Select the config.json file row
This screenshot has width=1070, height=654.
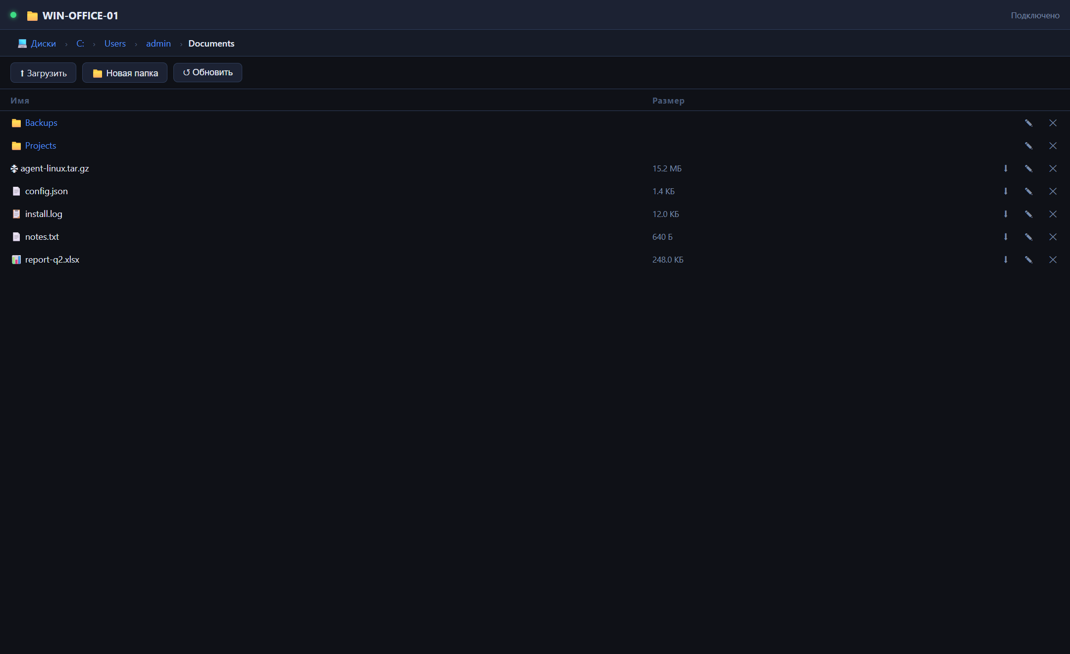click(x=535, y=191)
